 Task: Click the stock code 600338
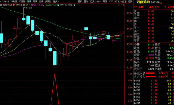(155, 2)
